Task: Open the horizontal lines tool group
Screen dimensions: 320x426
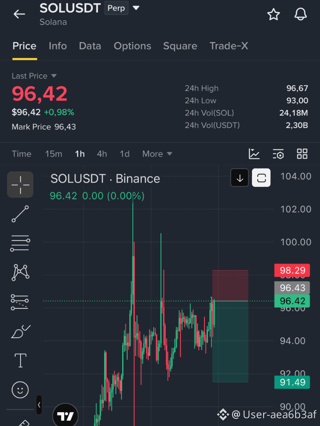Action: 20,243
